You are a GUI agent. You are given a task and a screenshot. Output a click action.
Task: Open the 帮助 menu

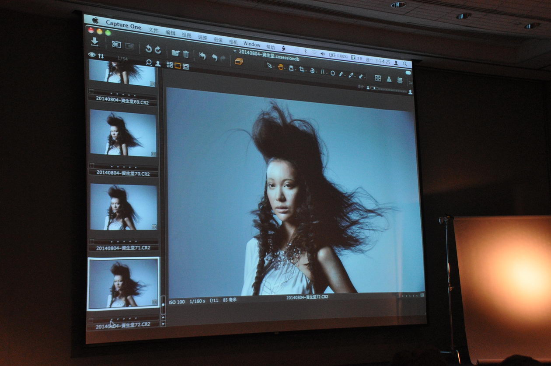(x=271, y=46)
